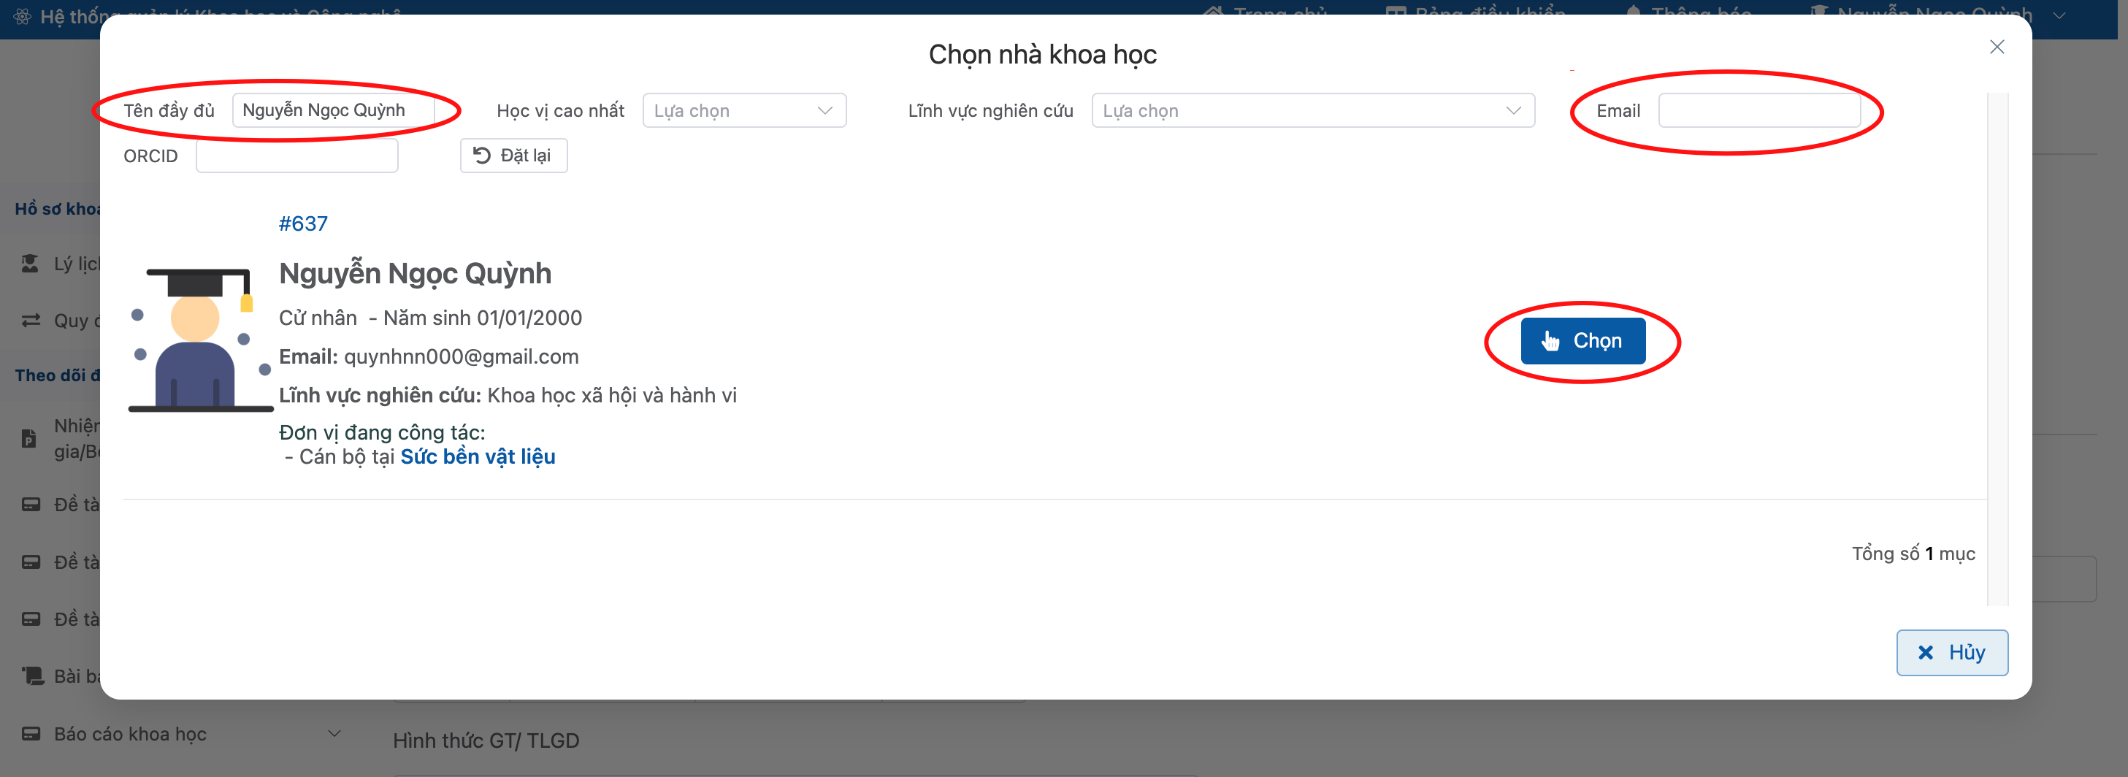Screen dimensions: 2128x777
Task: Click the Bài báo sidebar icon
Action: point(32,676)
